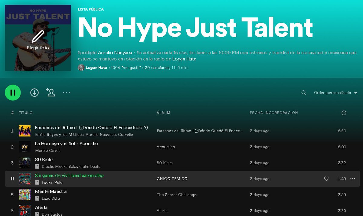This screenshot has width=363, height=216.
Task: Click the 6:50 duration of track 1
Action: tap(342, 131)
